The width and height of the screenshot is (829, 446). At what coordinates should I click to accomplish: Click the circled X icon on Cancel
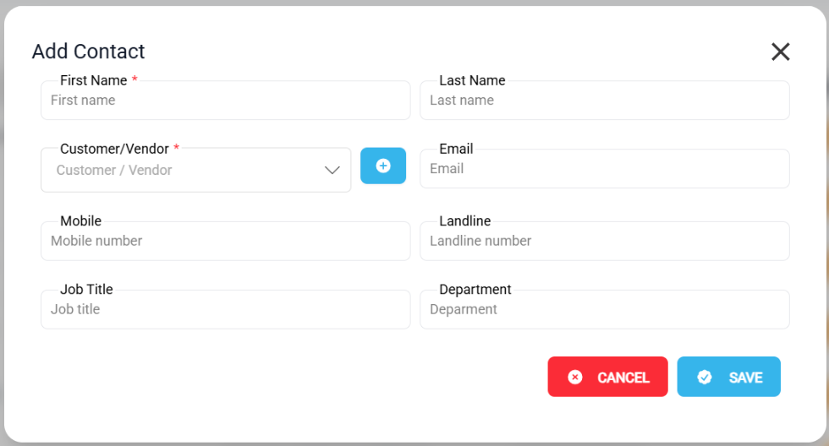(x=575, y=378)
